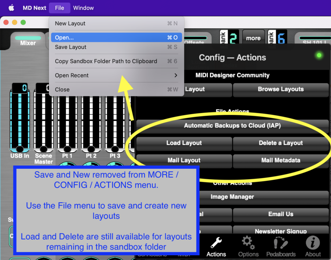Image resolution: width=331 pixels, height=260 pixels.
Task: Open the Apple menu
Action: (11, 8)
